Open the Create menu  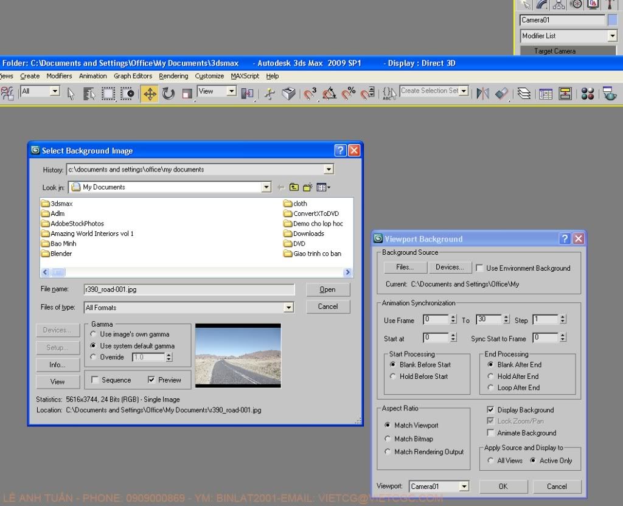pyautogui.click(x=30, y=76)
